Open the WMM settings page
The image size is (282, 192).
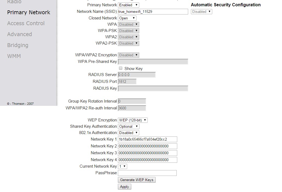pos(14,56)
